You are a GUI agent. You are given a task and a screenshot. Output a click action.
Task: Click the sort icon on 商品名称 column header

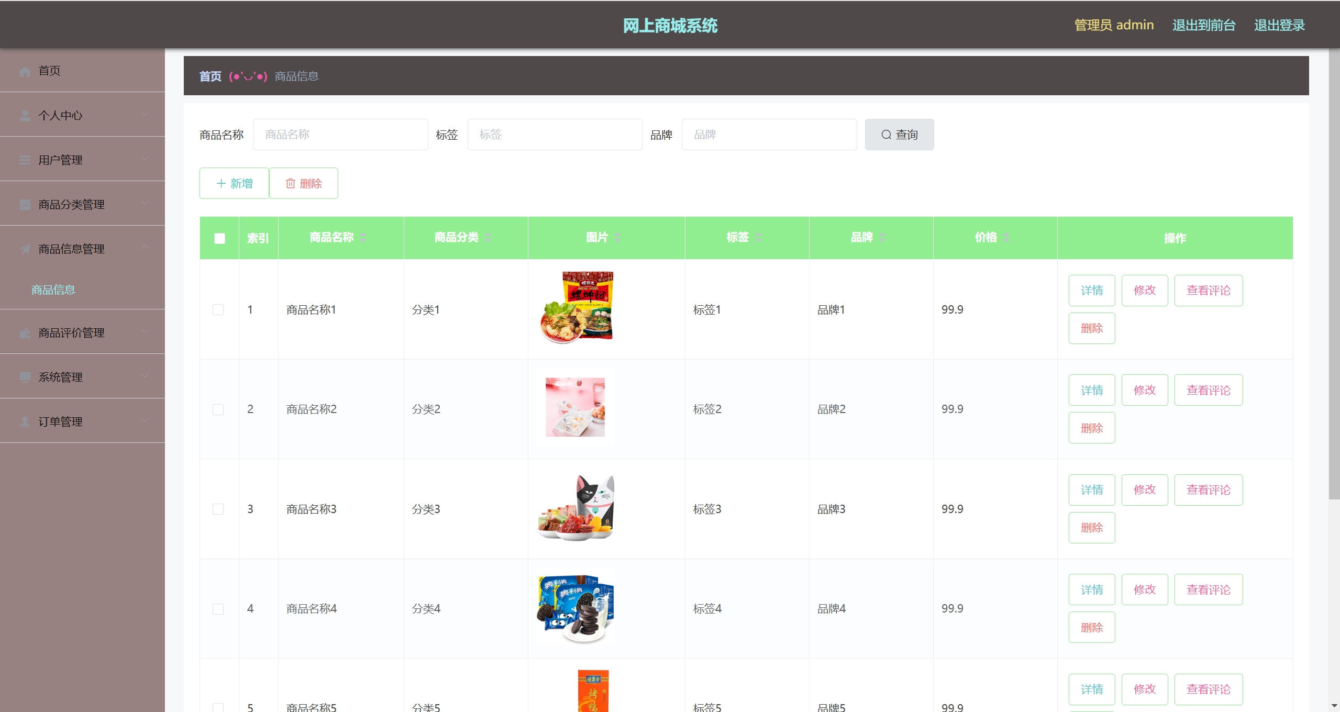(x=363, y=238)
